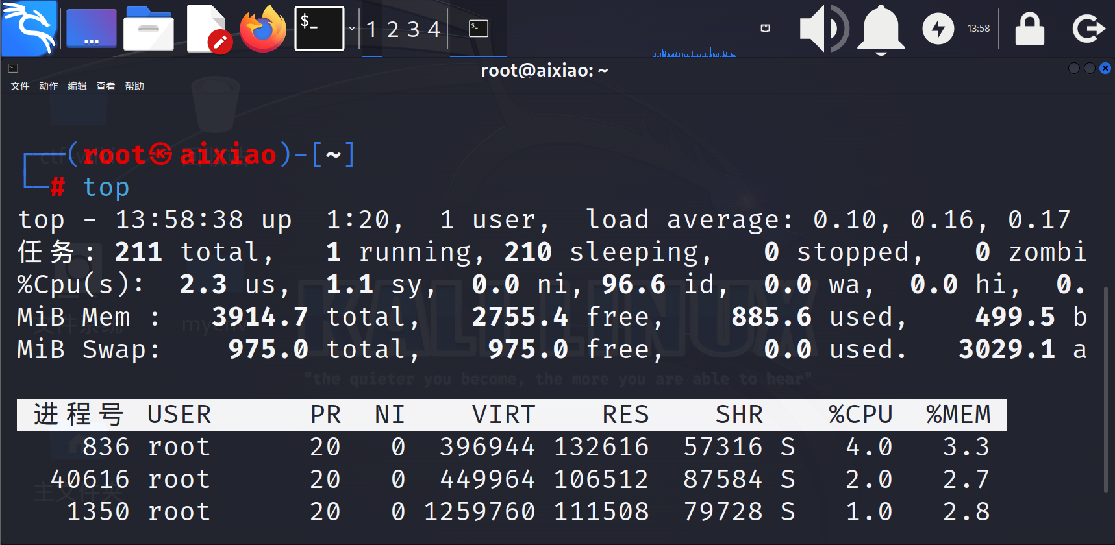Lock the screen with padlock icon
The height and width of the screenshot is (545, 1115).
pyautogui.click(x=1030, y=29)
